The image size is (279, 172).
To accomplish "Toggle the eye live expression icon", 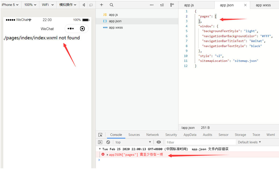I will point(159,142).
